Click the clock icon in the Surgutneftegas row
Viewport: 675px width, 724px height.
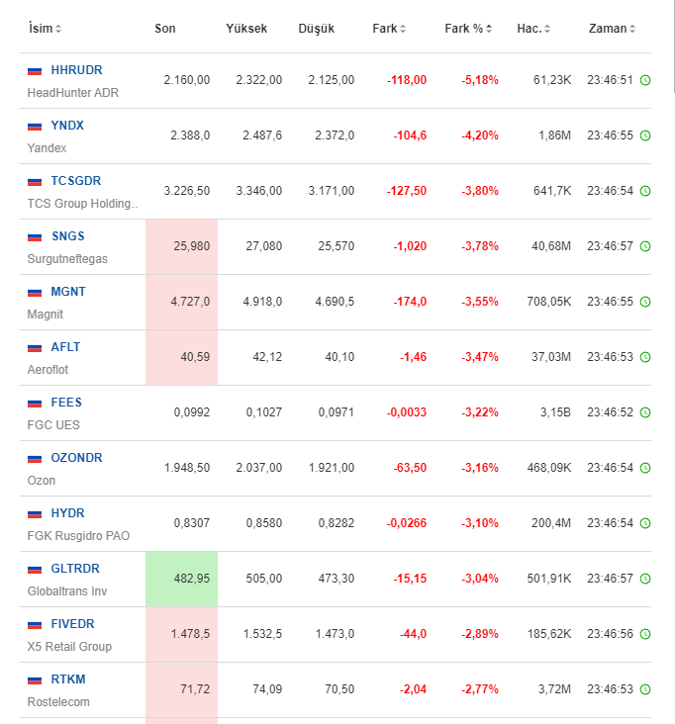(645, 246)
